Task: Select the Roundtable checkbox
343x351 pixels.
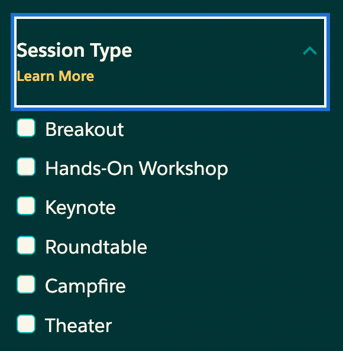Action: point(26,245)
